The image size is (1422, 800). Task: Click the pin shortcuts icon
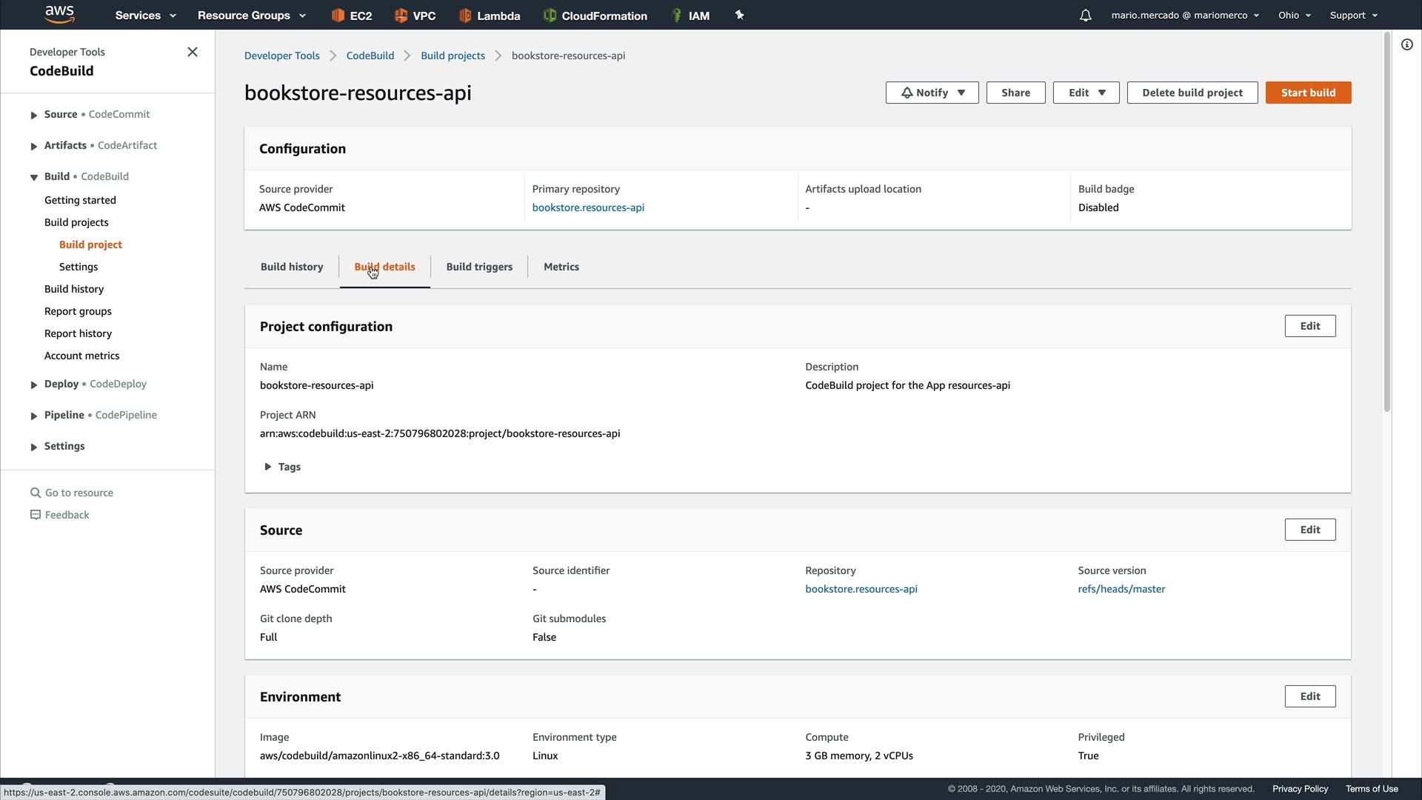tap(739, 15)
